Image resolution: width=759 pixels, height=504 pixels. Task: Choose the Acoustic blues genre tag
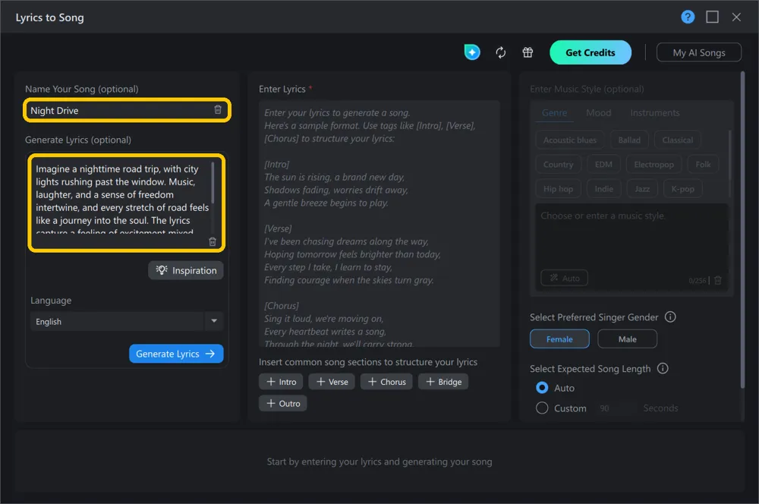coord(570,140)
